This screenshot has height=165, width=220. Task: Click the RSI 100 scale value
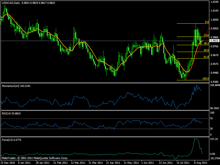[212, 113]
